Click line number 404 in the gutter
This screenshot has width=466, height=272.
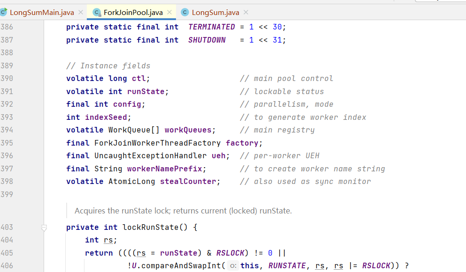(7, 240)
